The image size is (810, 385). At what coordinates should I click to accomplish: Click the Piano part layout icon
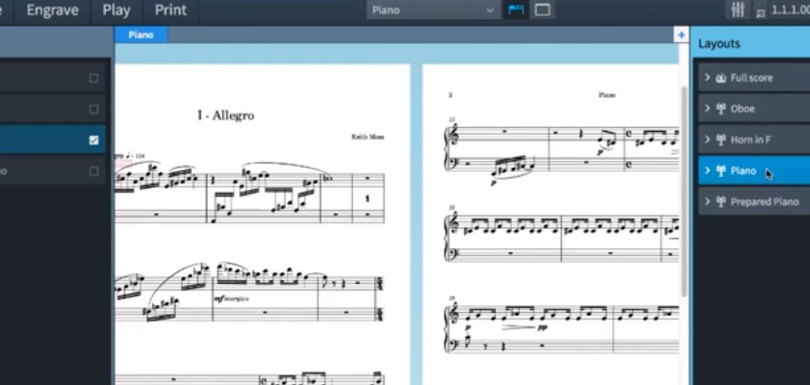721,171
